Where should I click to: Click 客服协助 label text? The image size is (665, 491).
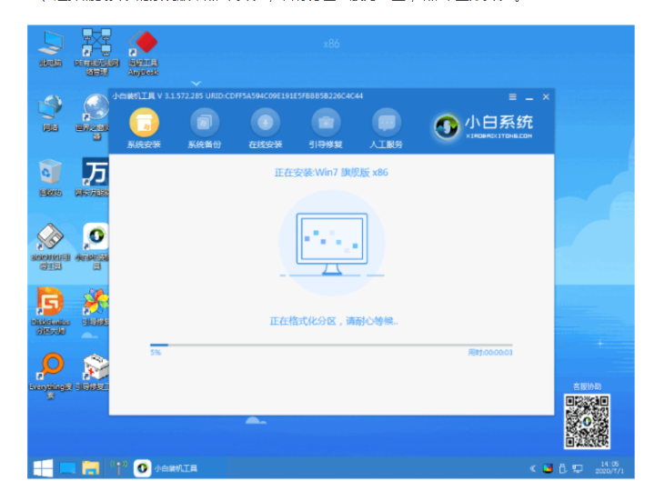click(587, 386)
